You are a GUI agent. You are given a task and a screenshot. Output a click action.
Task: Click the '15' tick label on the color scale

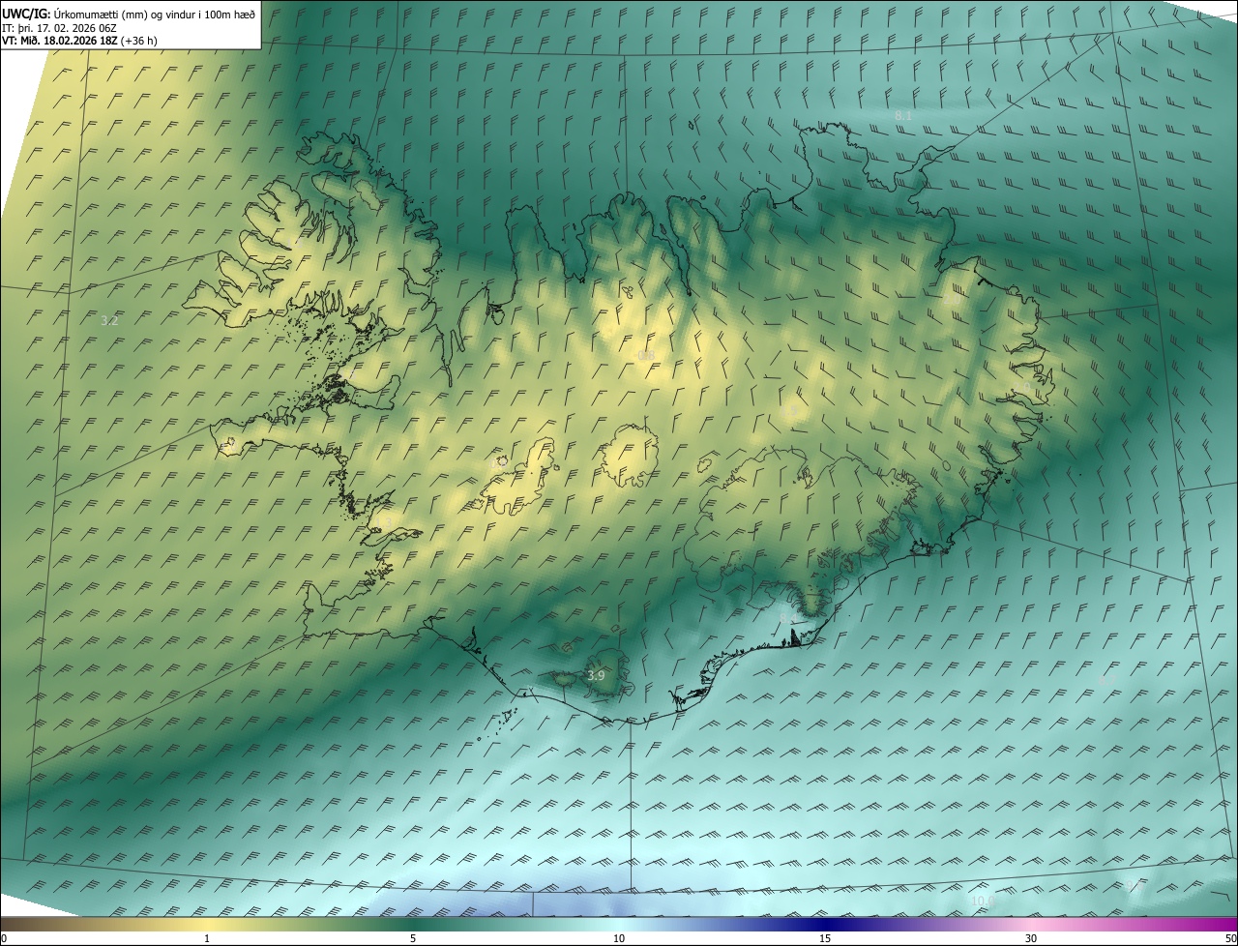[825, 939]
